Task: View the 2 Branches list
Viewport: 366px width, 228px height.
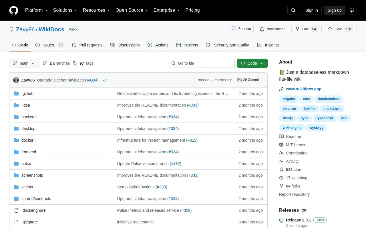Action: point(56,63)
